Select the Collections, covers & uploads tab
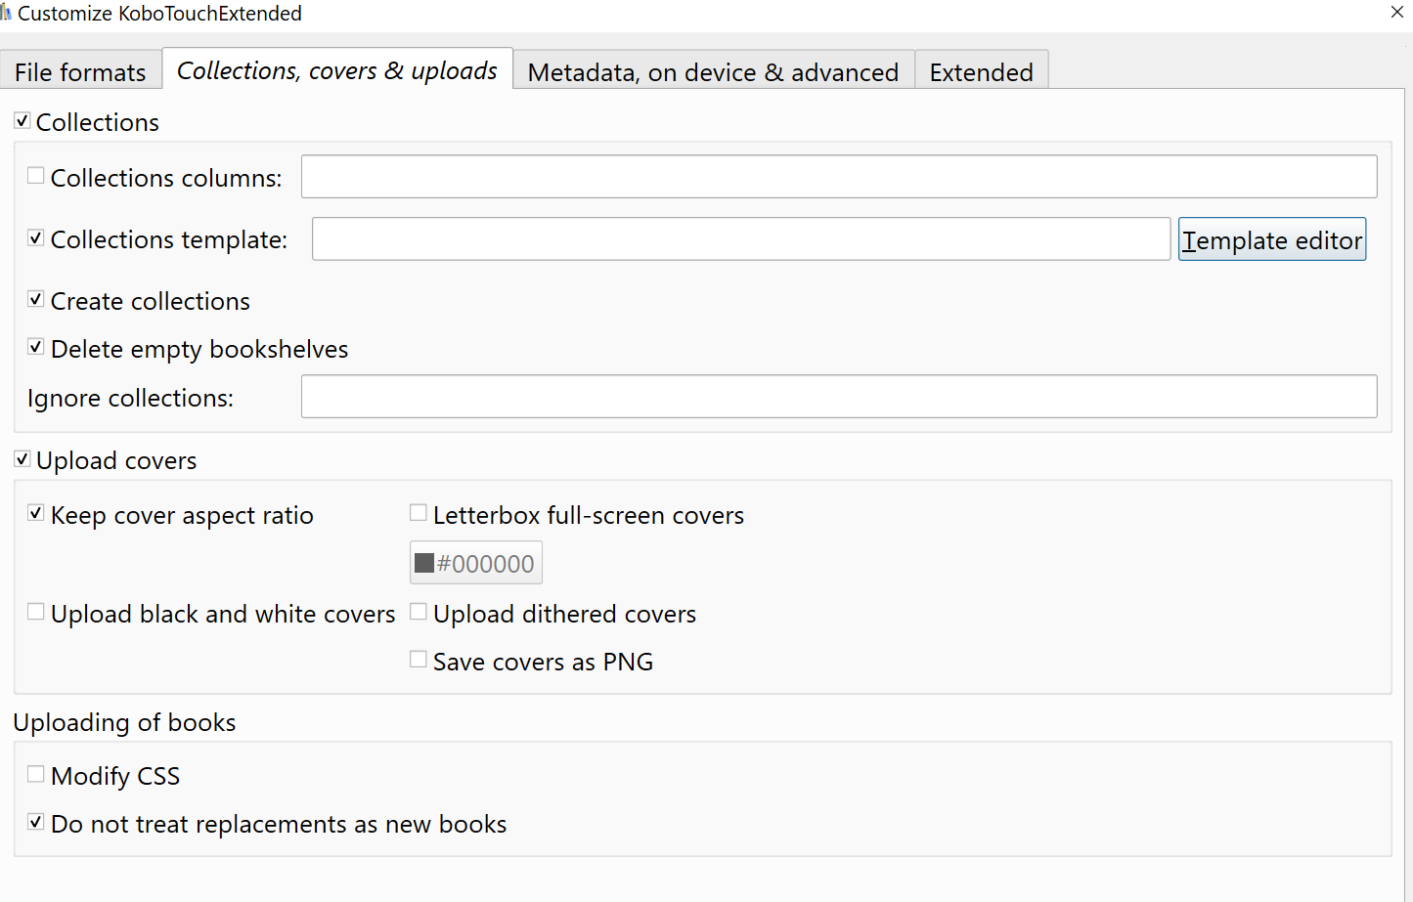Viewport: 1413px width, 902px height. tap(336, 70)
